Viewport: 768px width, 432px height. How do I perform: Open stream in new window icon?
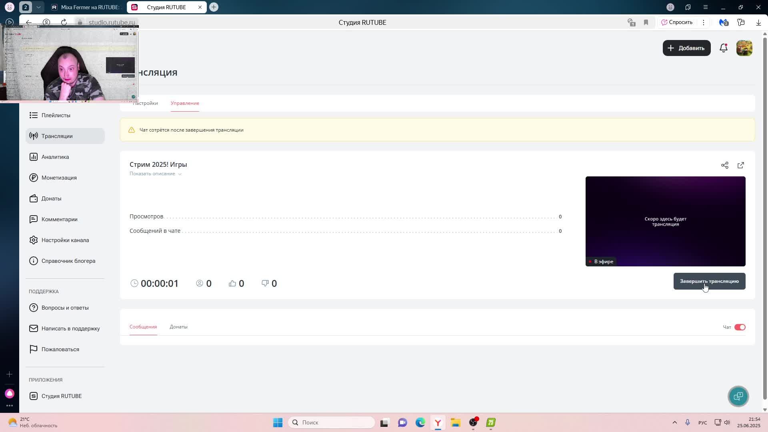coord(740,165)
